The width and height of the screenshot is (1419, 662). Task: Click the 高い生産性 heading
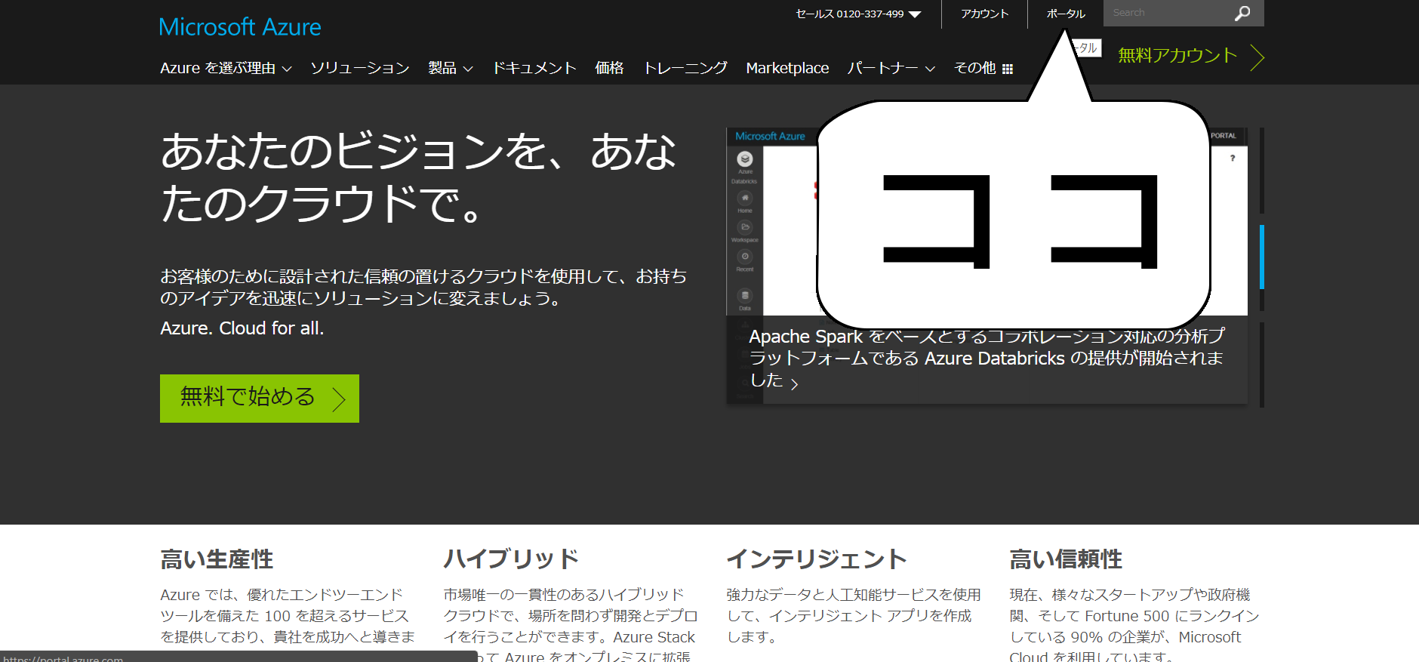pos(217,559)
